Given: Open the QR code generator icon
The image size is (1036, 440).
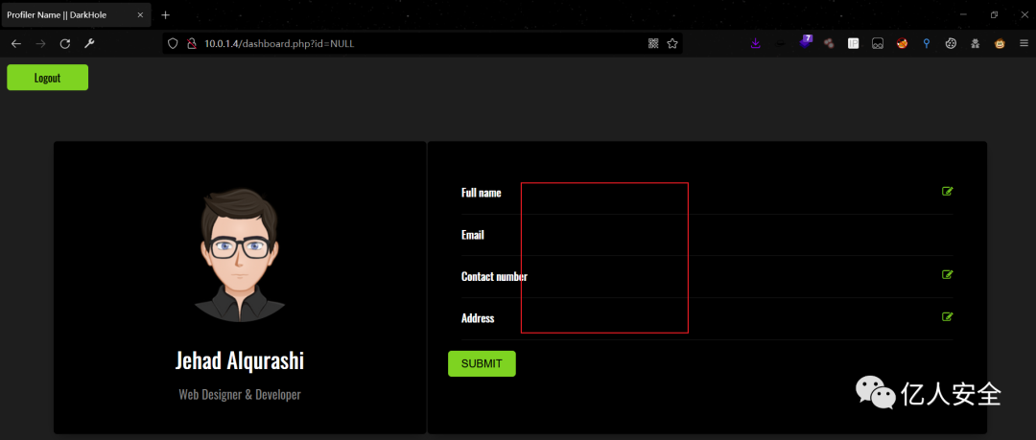Looking at the screenshot, I should [x=653, y=43].
